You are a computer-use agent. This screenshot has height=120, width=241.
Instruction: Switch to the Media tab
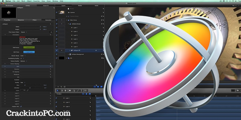pos(80,6)
